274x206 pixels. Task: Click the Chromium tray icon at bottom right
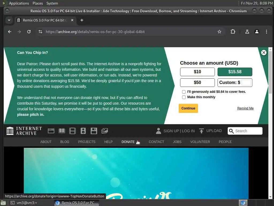[x=243, y=203]
